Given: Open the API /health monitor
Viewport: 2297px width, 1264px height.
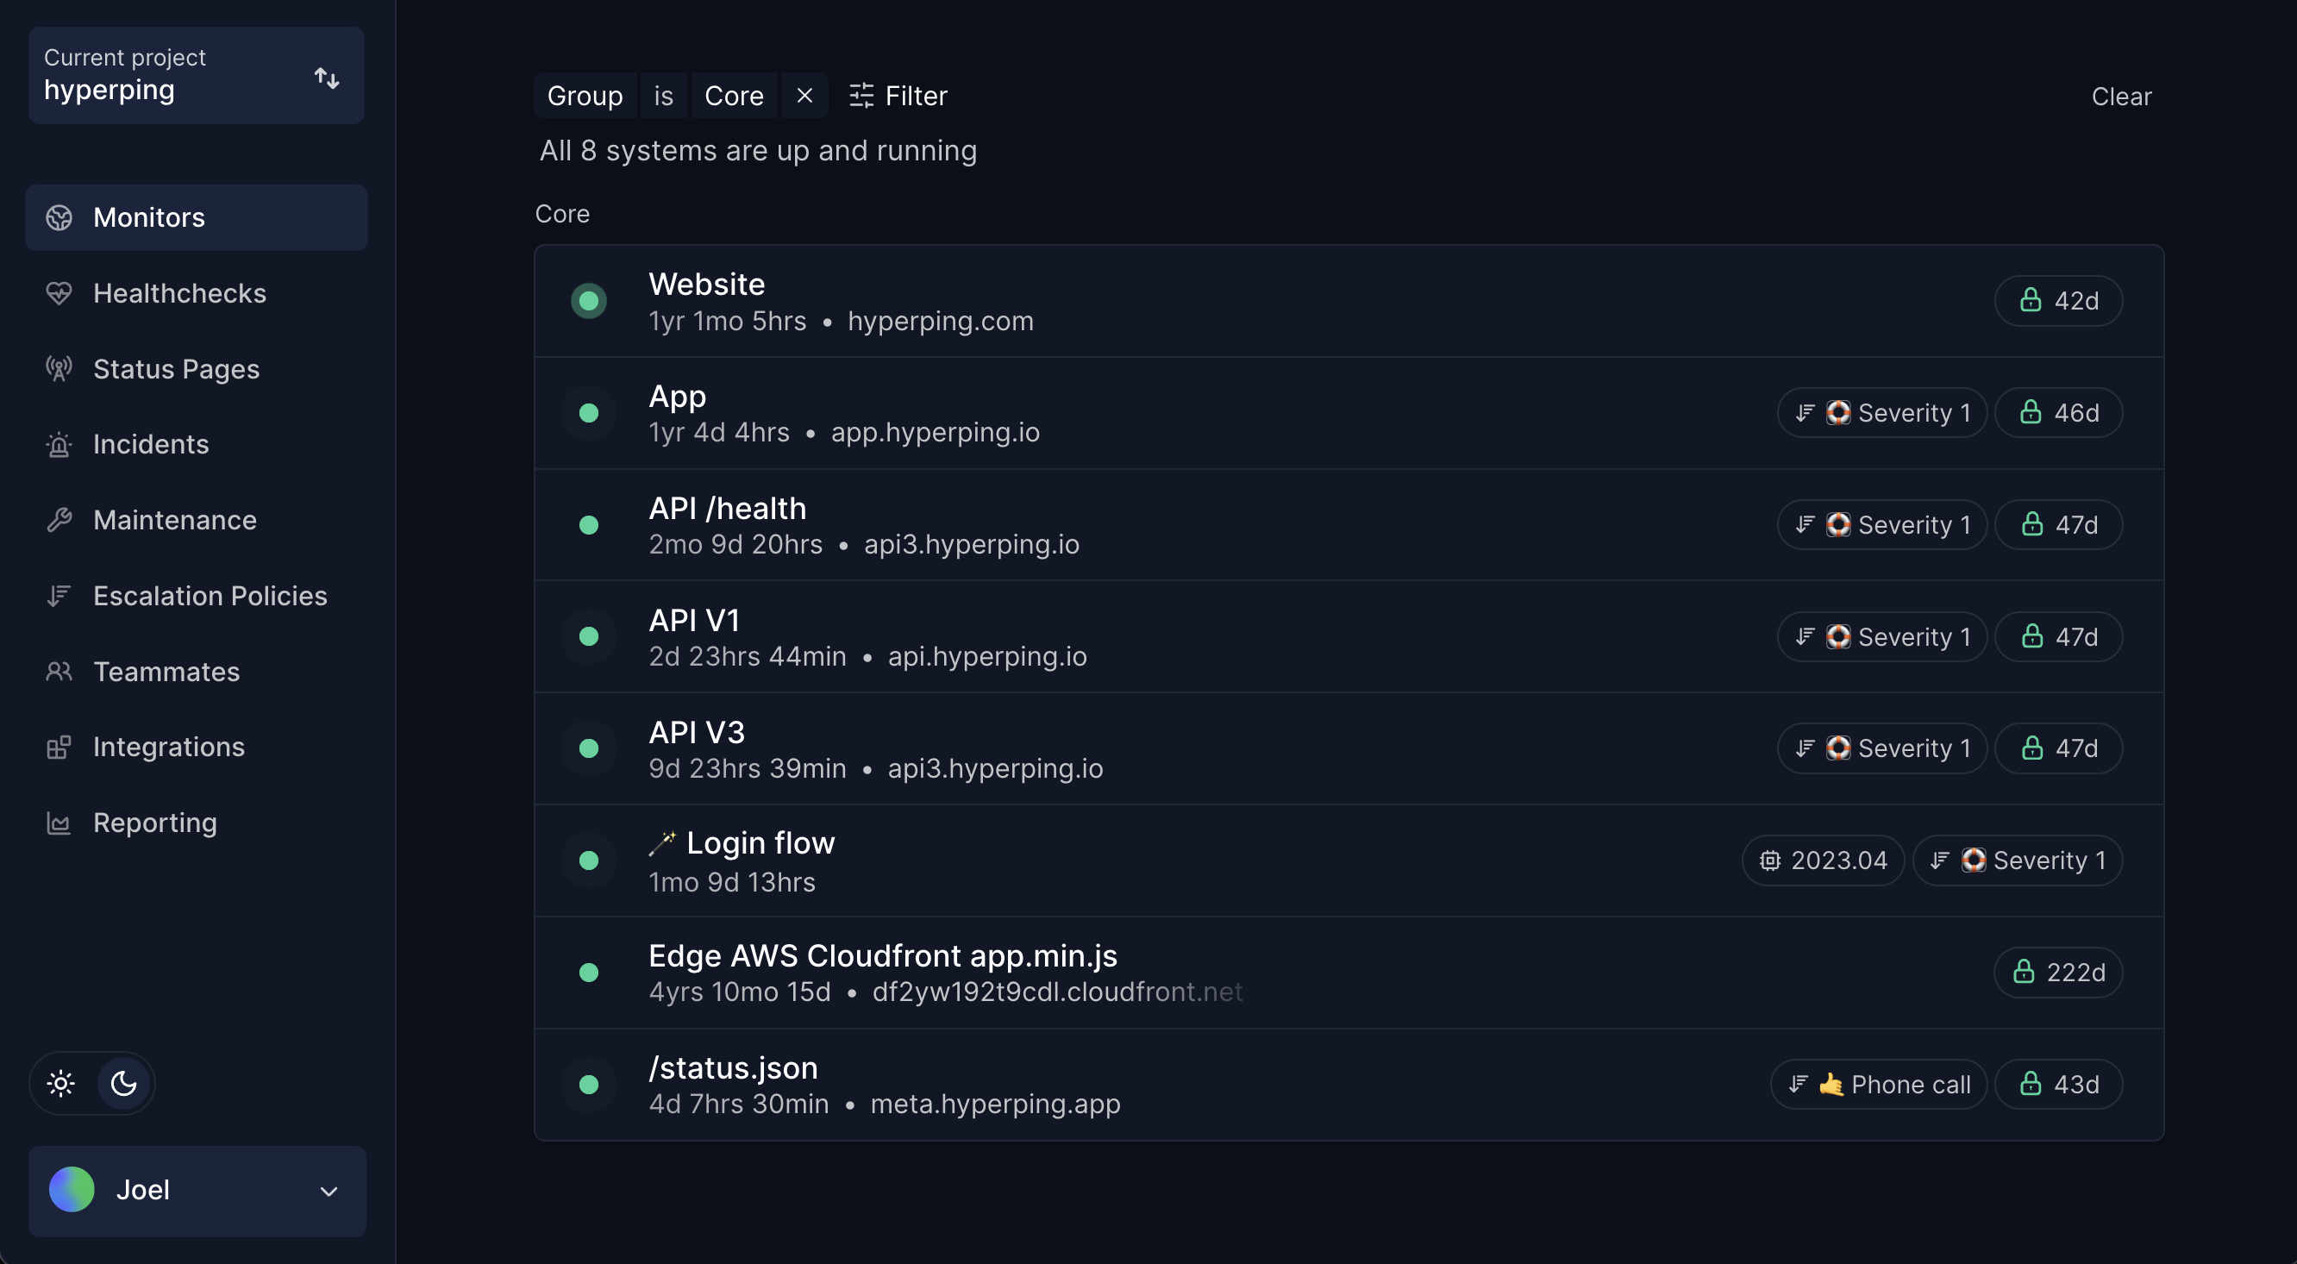Looking at the screenshot, I should coord(1349,525).
